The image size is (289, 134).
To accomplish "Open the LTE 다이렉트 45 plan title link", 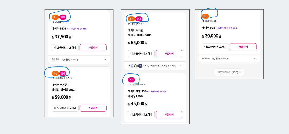I will 136,85.
